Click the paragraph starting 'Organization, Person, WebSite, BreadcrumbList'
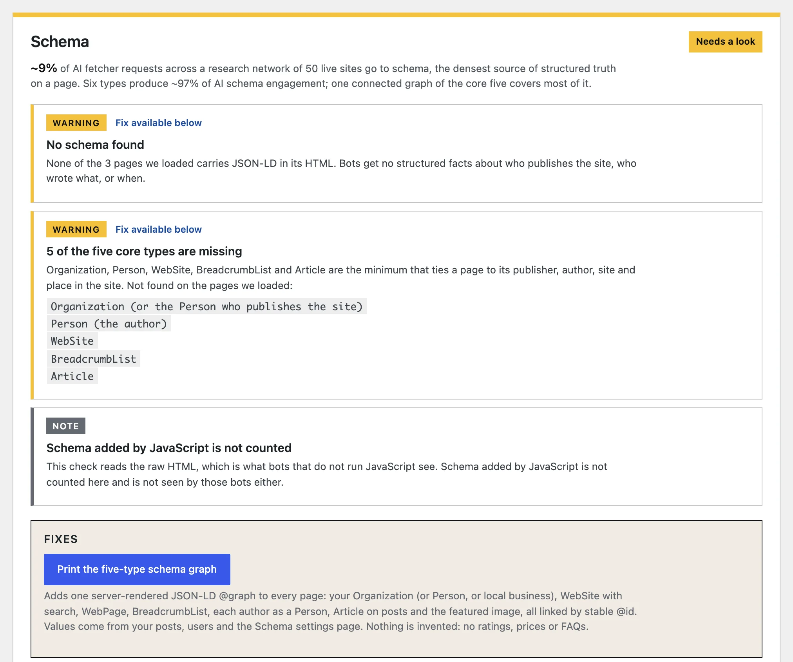This screenshot has width=793, height=662. (x=341, y=277)
